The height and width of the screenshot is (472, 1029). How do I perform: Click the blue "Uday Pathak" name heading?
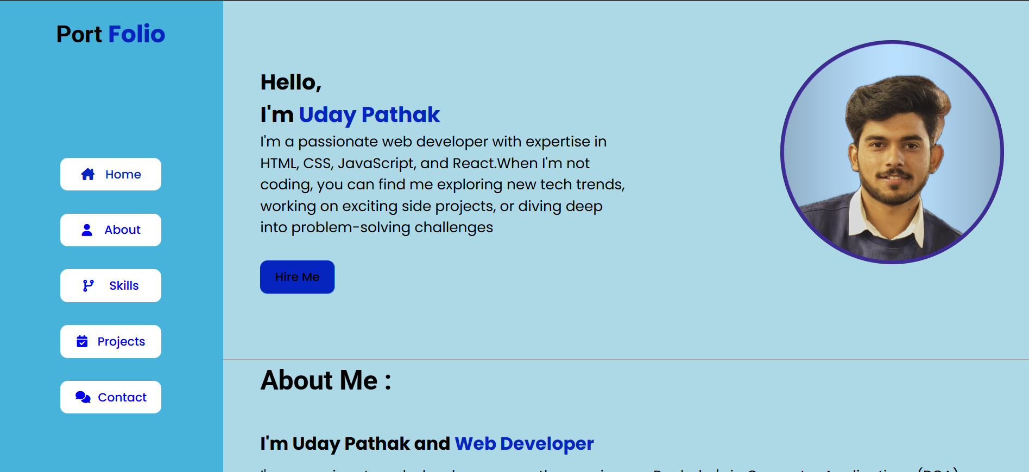coord(369,115)
